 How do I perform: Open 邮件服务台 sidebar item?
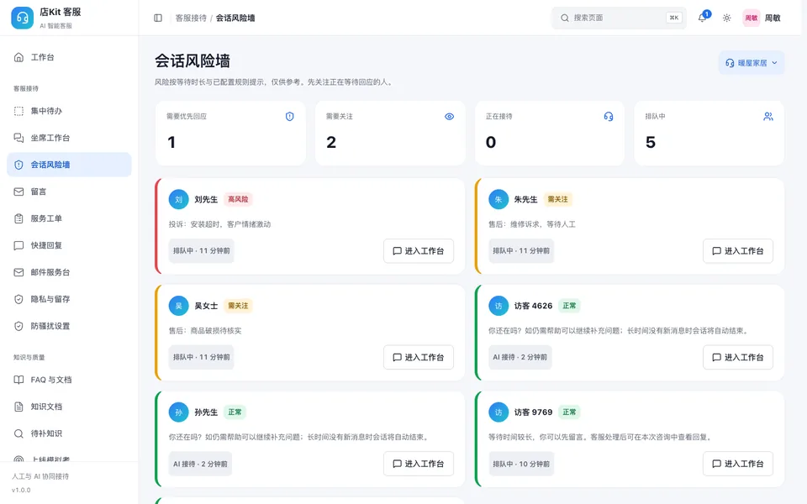(69, 272)
